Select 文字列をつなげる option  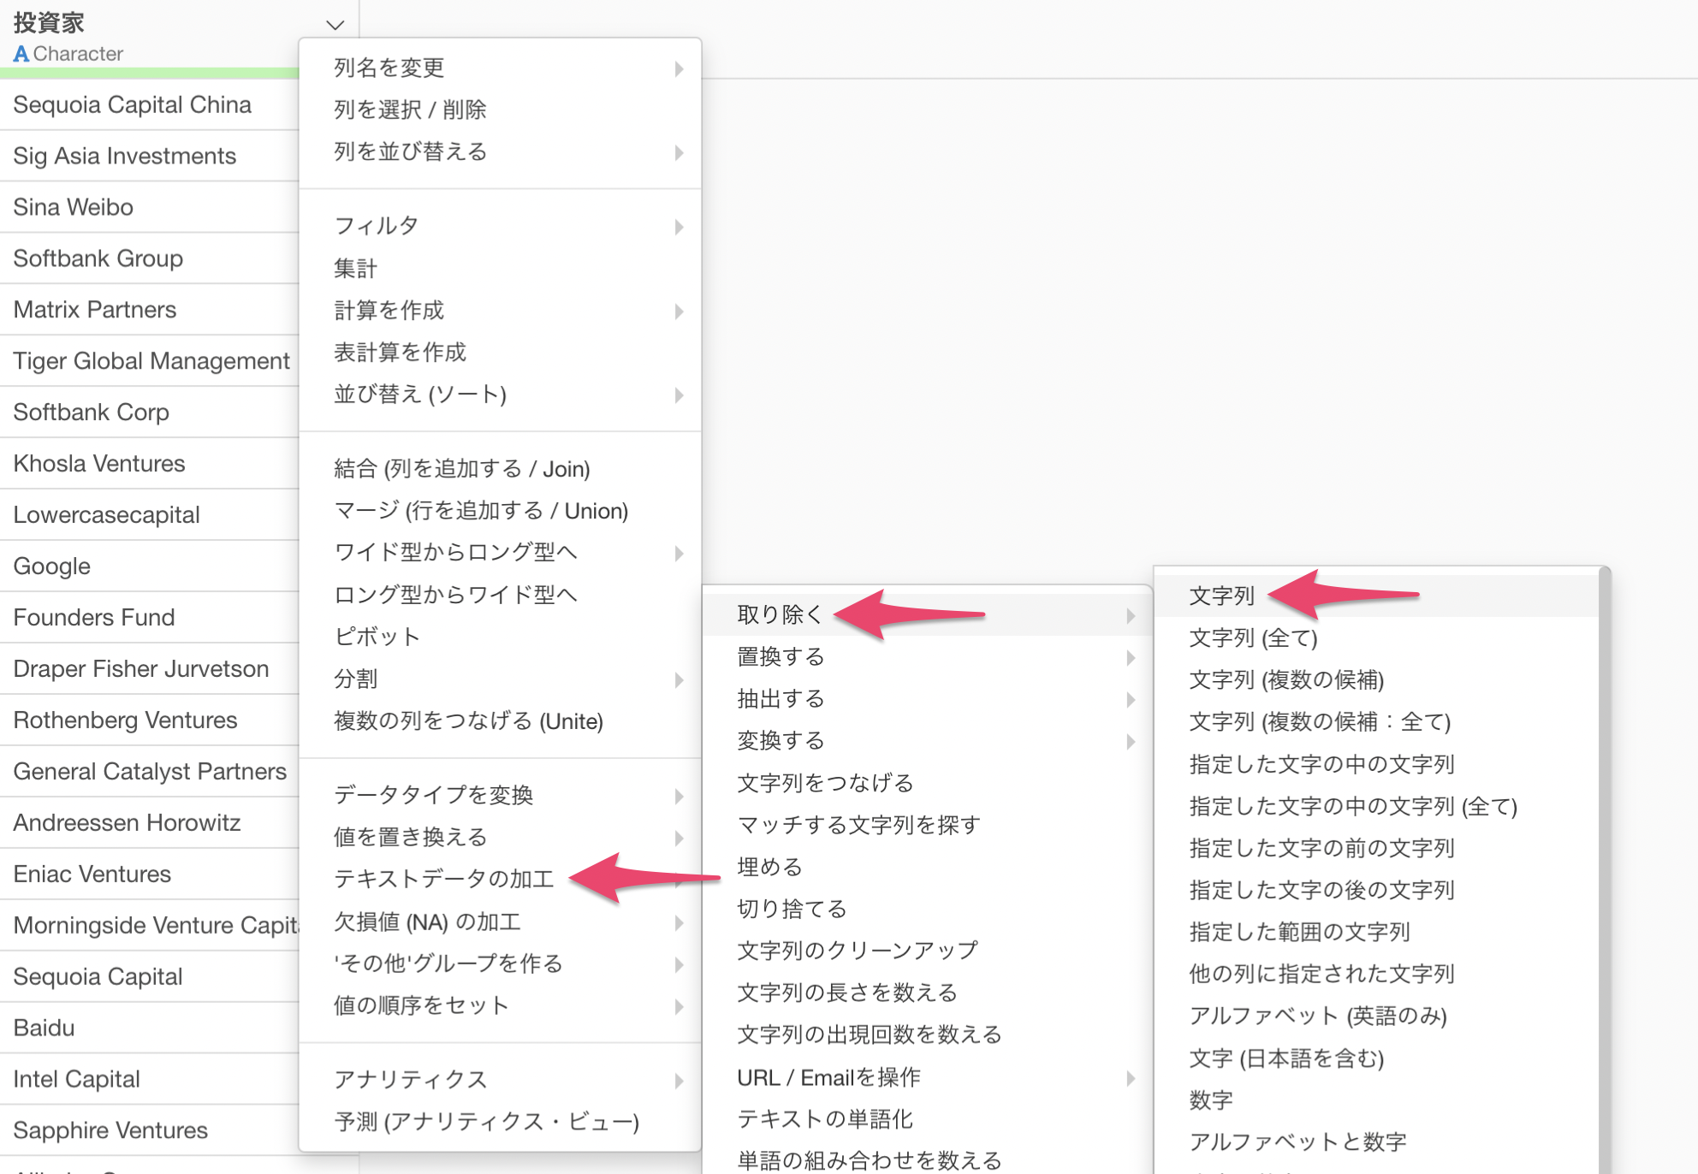[x=825, y=783]
